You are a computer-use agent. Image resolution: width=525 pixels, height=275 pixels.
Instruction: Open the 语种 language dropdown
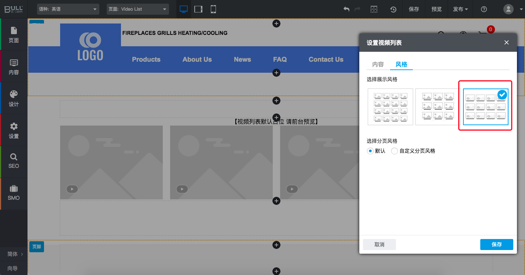point(68,9)
